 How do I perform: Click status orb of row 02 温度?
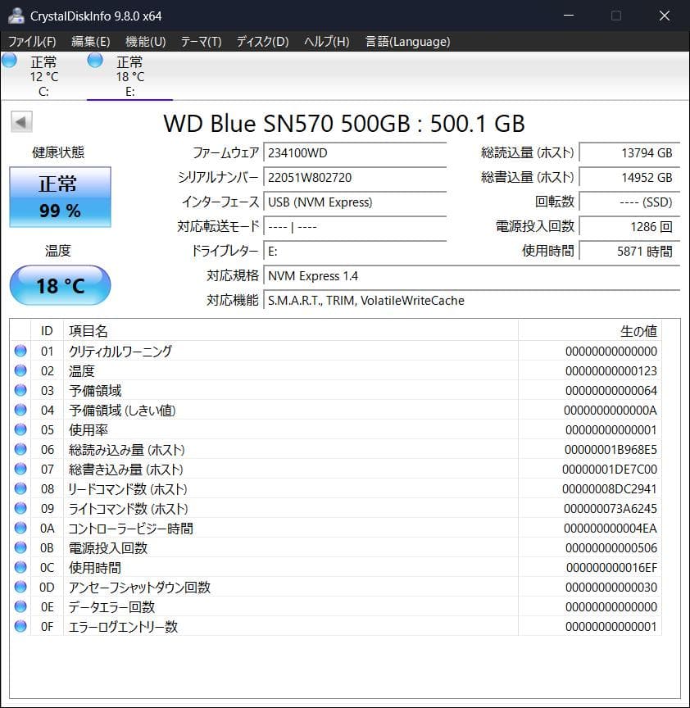coord(20,370)
